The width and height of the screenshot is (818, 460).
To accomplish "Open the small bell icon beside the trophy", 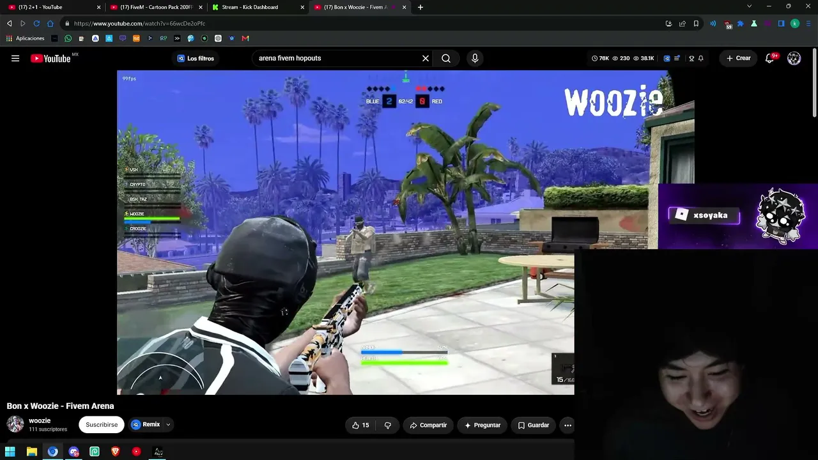I will coord(701,58).
